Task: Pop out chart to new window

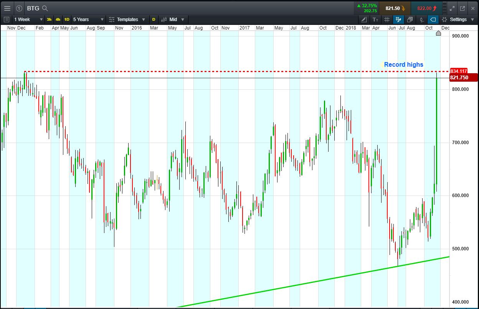Action: [x=462, y=8]
